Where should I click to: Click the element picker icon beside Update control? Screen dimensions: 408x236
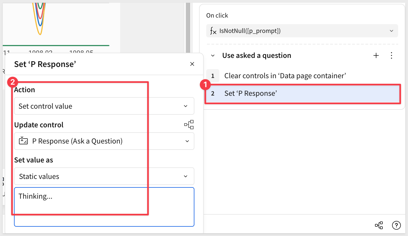189,125
